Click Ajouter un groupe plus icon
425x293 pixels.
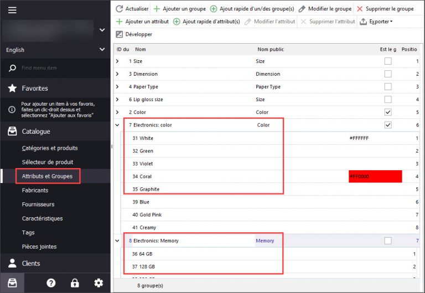[x=157, y=9]
